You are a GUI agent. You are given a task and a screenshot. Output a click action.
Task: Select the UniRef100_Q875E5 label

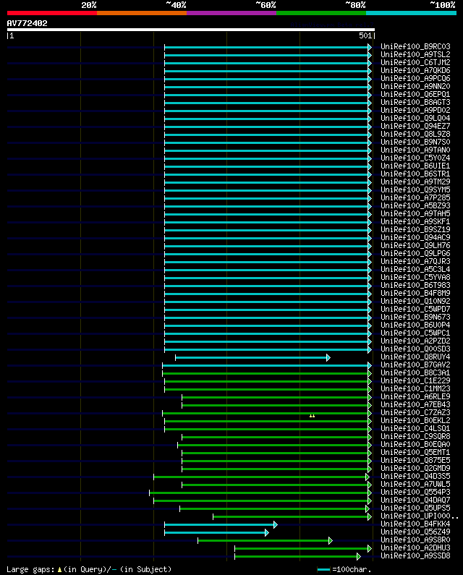pos(415,460)
